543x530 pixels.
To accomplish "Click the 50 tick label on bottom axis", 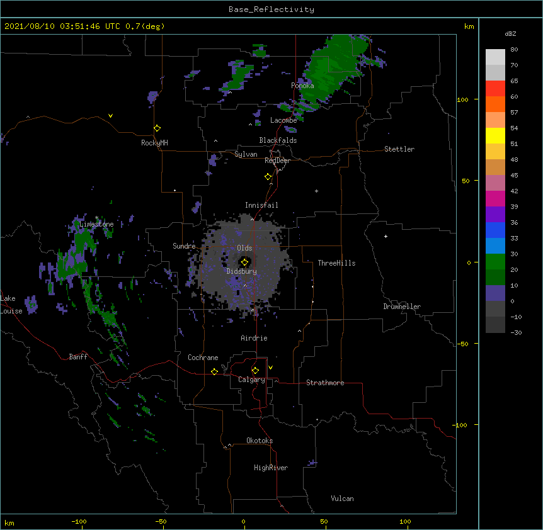I will (324, 521).
